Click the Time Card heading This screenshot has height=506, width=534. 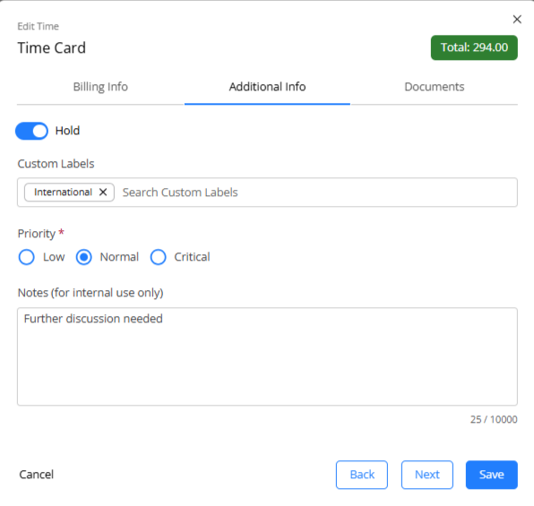pos(51,47)
